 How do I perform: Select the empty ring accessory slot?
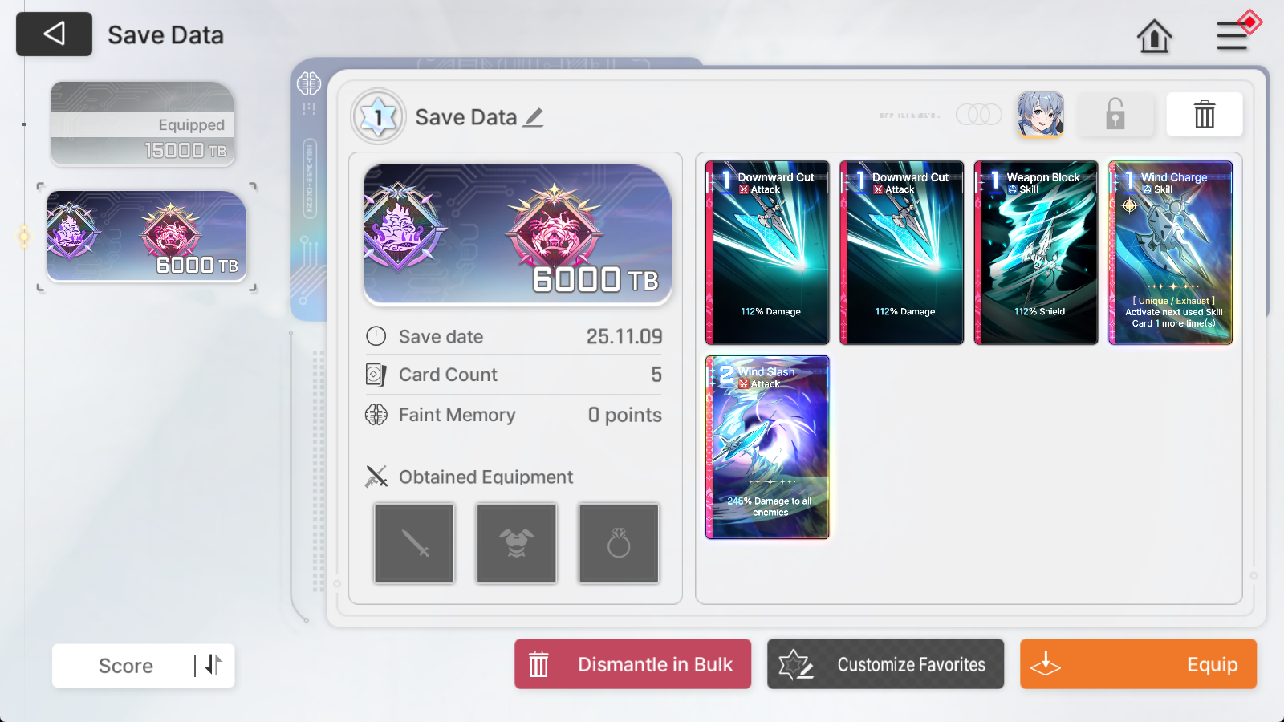(x=619, y=543)
